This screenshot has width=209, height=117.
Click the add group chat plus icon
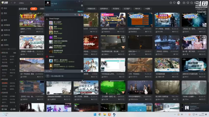coord(82,71)
